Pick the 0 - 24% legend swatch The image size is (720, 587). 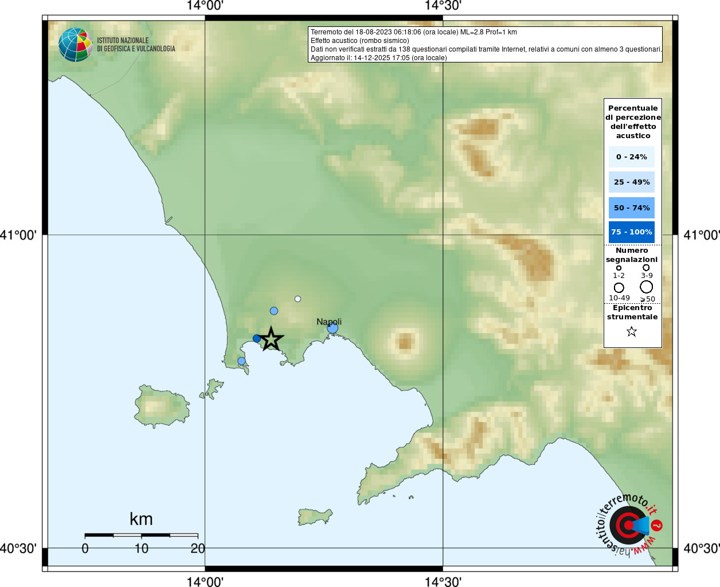pyautogui.click(x=632, y=156)
